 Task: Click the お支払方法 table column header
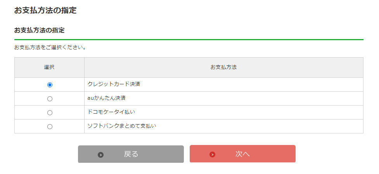click(x=223, y=67)
